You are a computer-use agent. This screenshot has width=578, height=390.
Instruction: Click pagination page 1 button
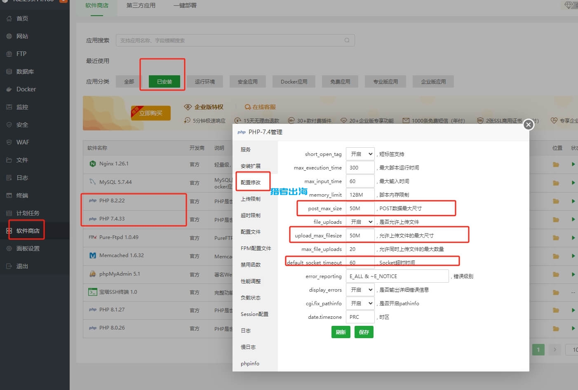[x=538, y=350]
